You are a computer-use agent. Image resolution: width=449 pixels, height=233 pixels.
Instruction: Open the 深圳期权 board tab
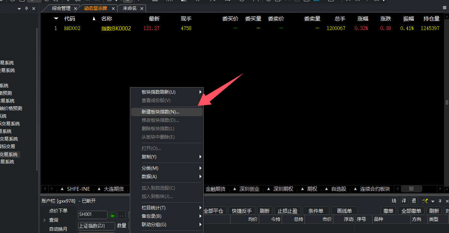click(283, 189)
